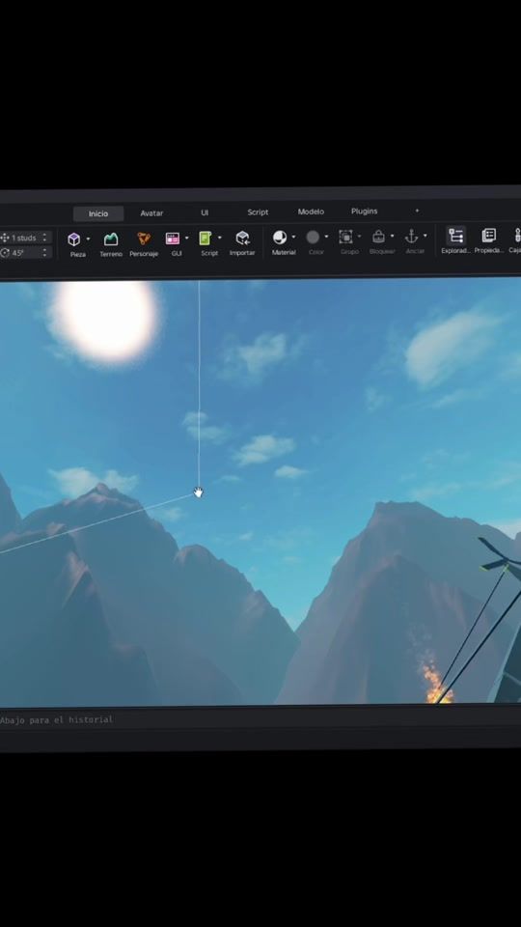Expand the Material dropdown arrow

pos(293,238)
